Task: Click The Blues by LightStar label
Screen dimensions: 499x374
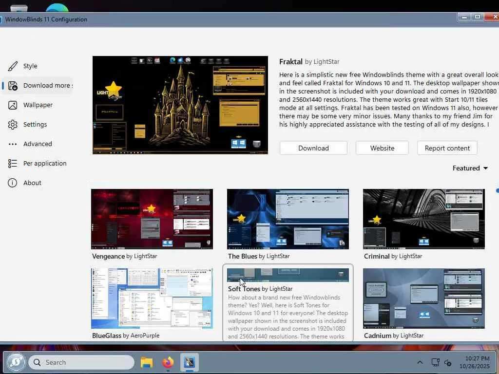Action: pos(259,256)
